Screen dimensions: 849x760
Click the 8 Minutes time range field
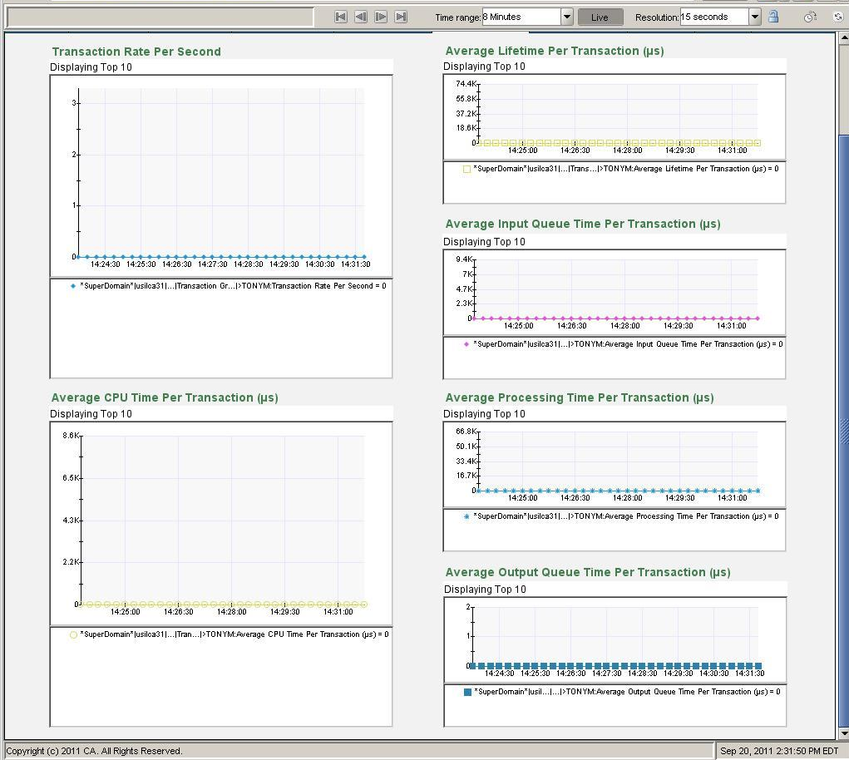click(521, 17)
